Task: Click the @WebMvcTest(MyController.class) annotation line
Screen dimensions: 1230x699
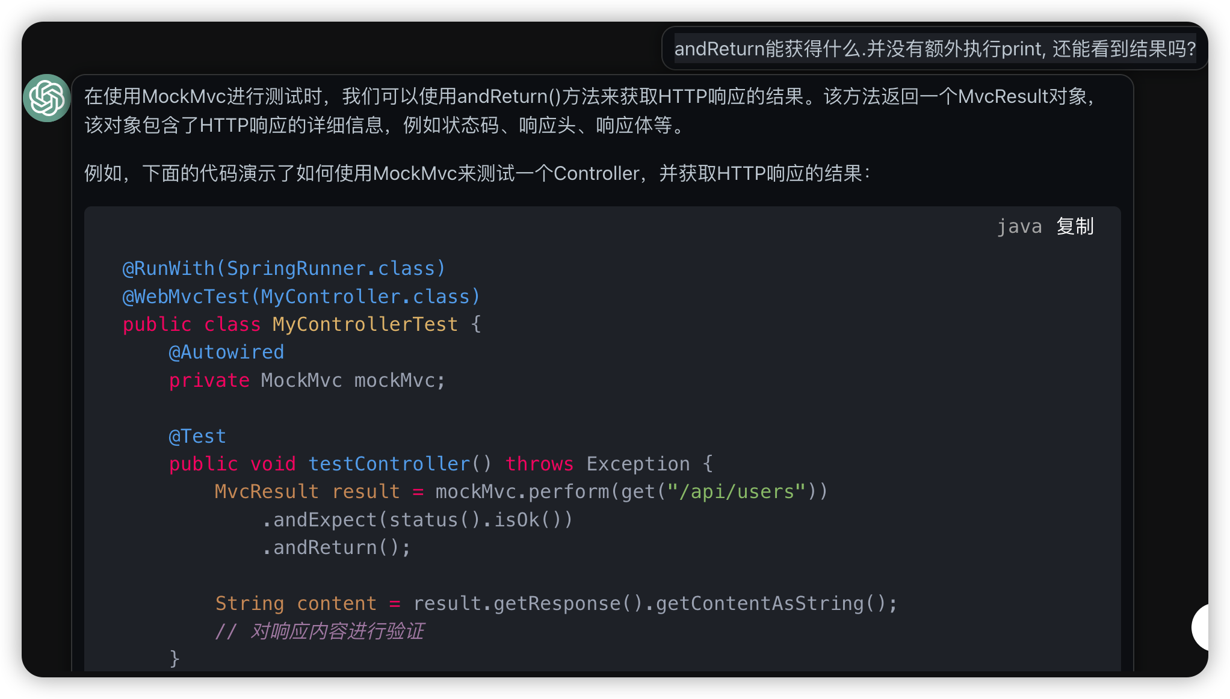Action: point(301,297)
